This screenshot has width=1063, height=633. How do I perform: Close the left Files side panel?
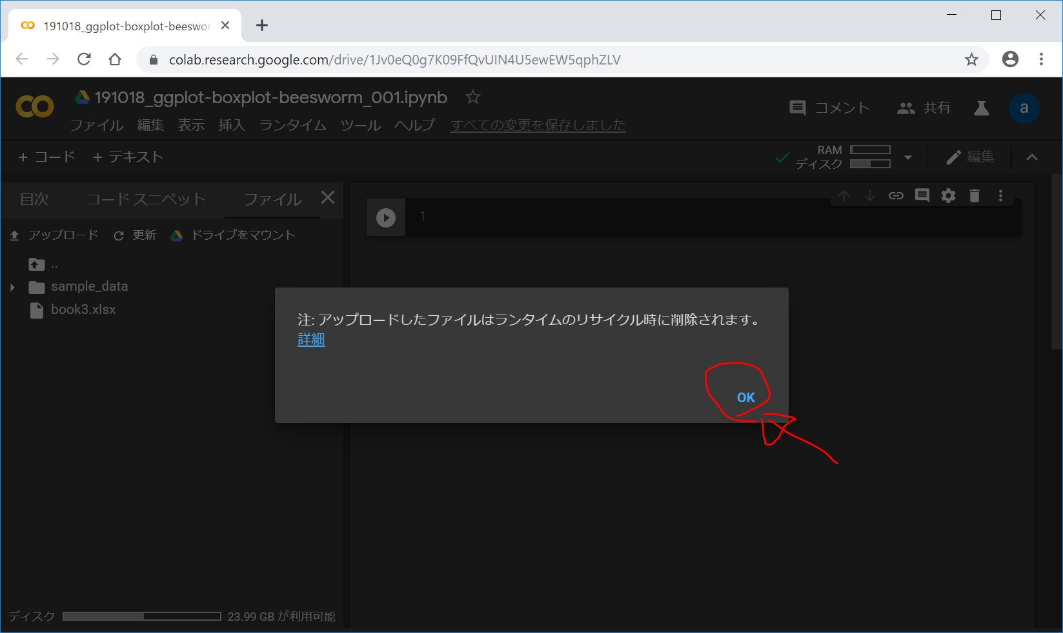click(328, 198)
